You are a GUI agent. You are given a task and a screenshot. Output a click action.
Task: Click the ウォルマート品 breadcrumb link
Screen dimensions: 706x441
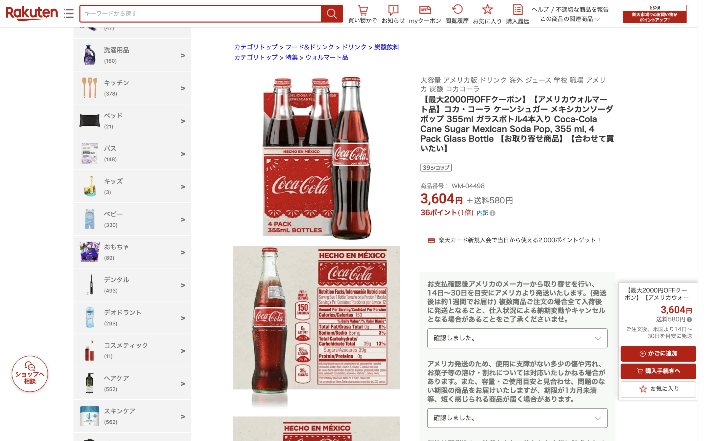(x=327, y=57)
